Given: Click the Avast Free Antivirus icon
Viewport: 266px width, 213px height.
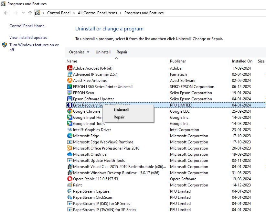Looking at the screenshot, I should (69, 81).
